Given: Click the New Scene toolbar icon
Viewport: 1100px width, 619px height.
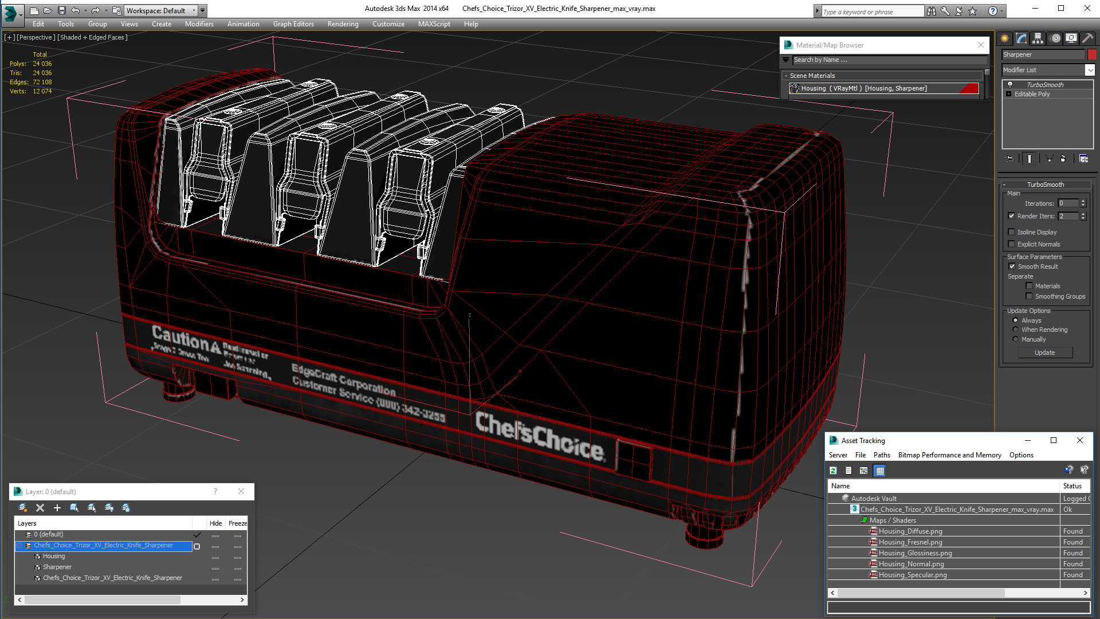Looking at the screenshot, I should 34,10.
